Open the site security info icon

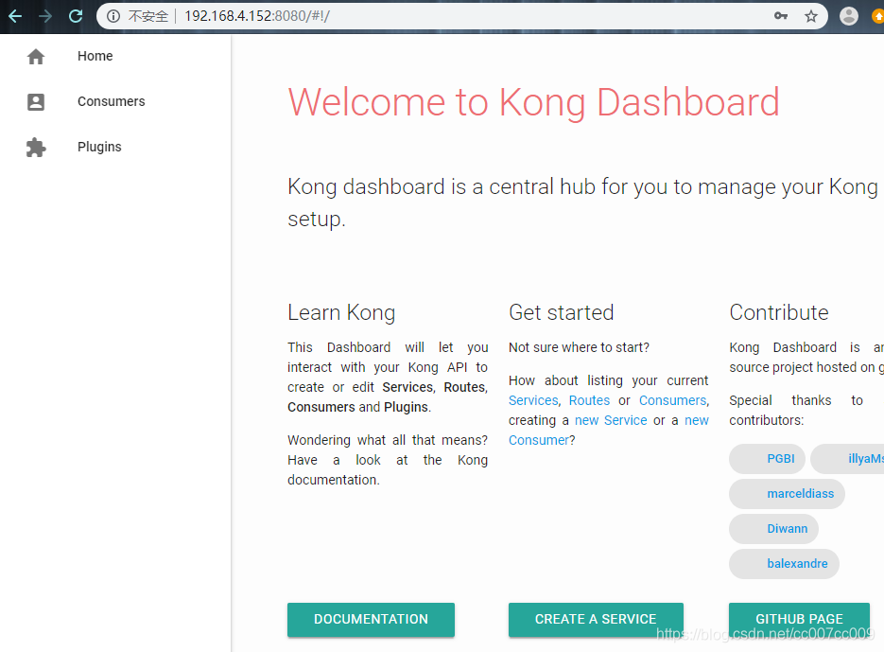click(x=113, y=16)
